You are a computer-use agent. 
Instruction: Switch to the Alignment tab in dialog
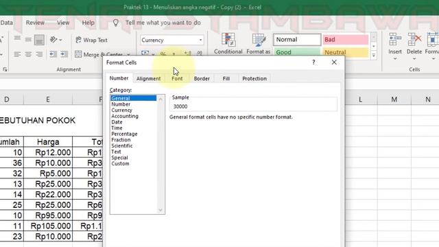pos(148,79)
